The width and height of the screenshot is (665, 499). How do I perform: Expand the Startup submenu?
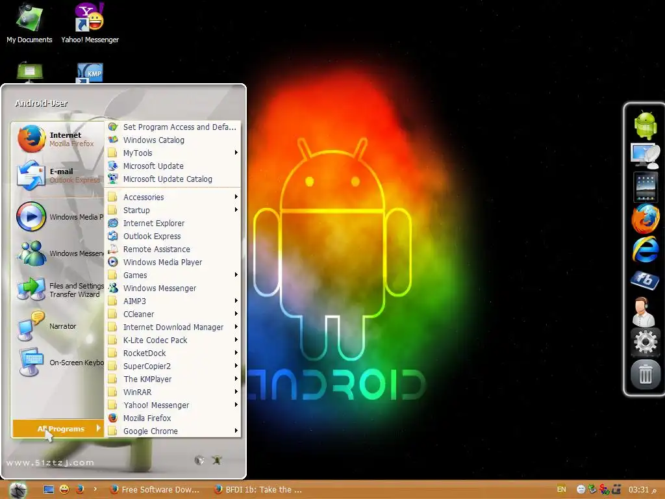173,210
